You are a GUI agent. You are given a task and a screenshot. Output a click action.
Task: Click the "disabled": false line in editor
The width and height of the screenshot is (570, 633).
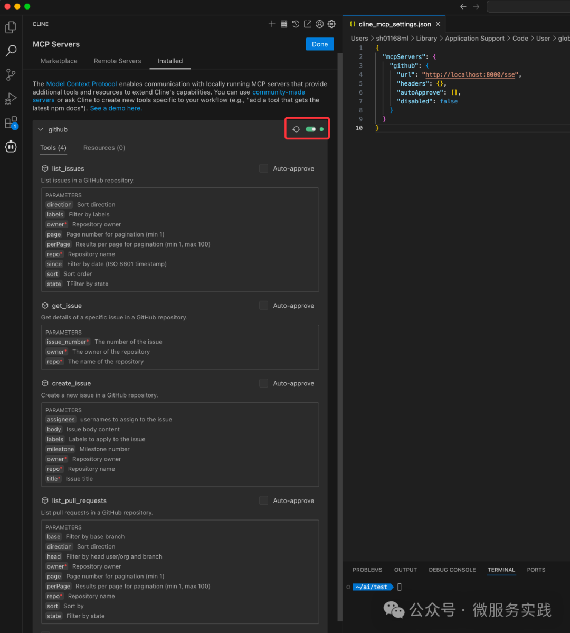(427, 101)
